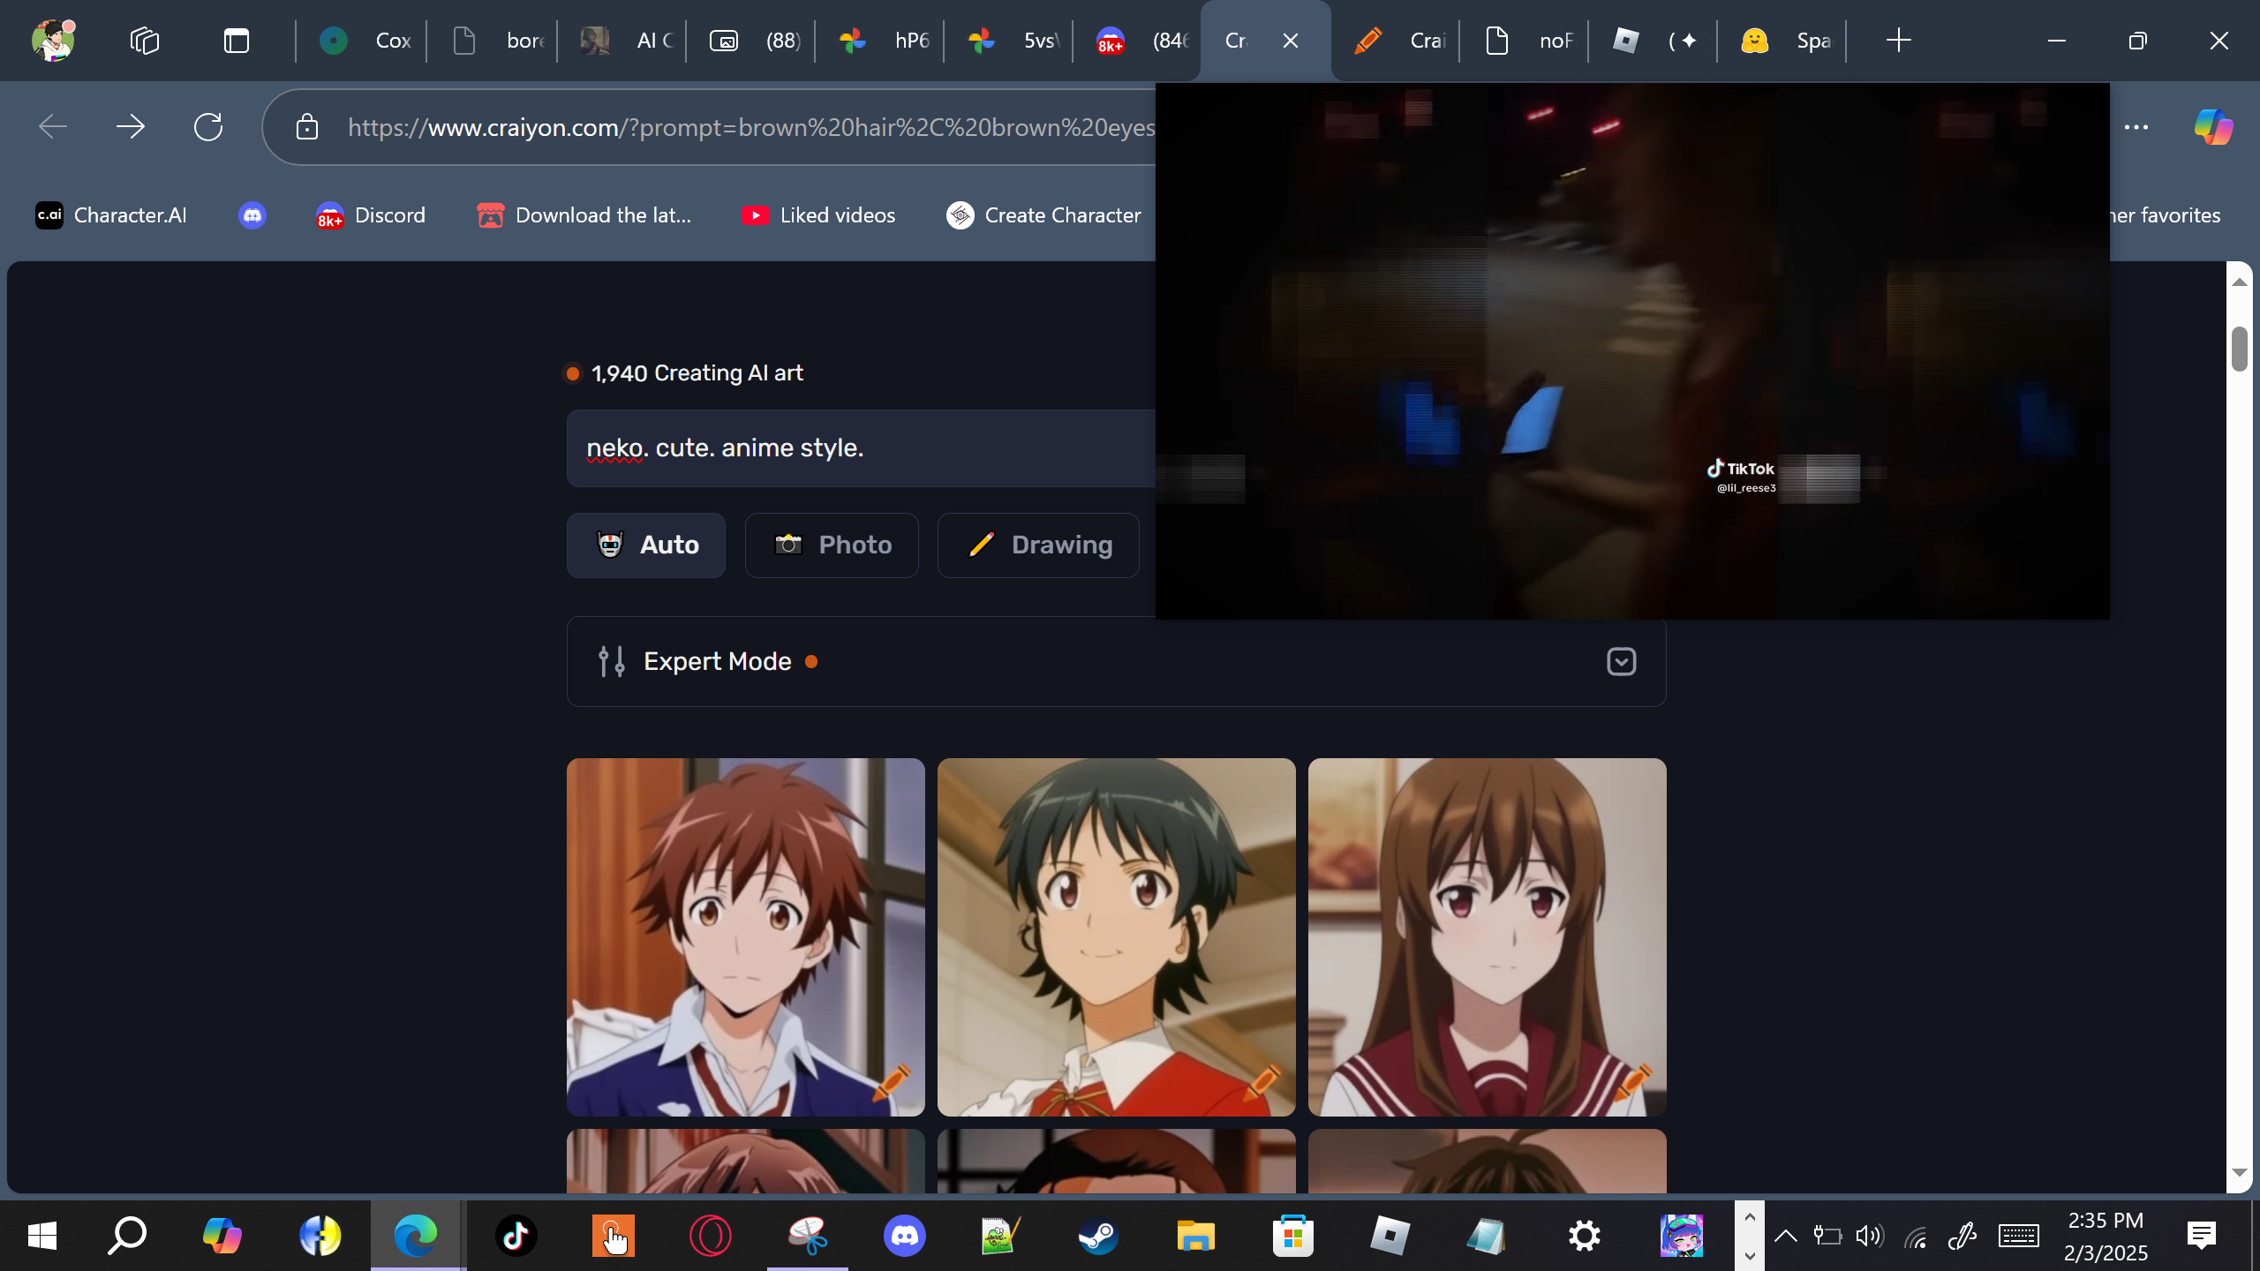
Task: Show hidden system tray icons
Action: [x=1786, y=1236]
